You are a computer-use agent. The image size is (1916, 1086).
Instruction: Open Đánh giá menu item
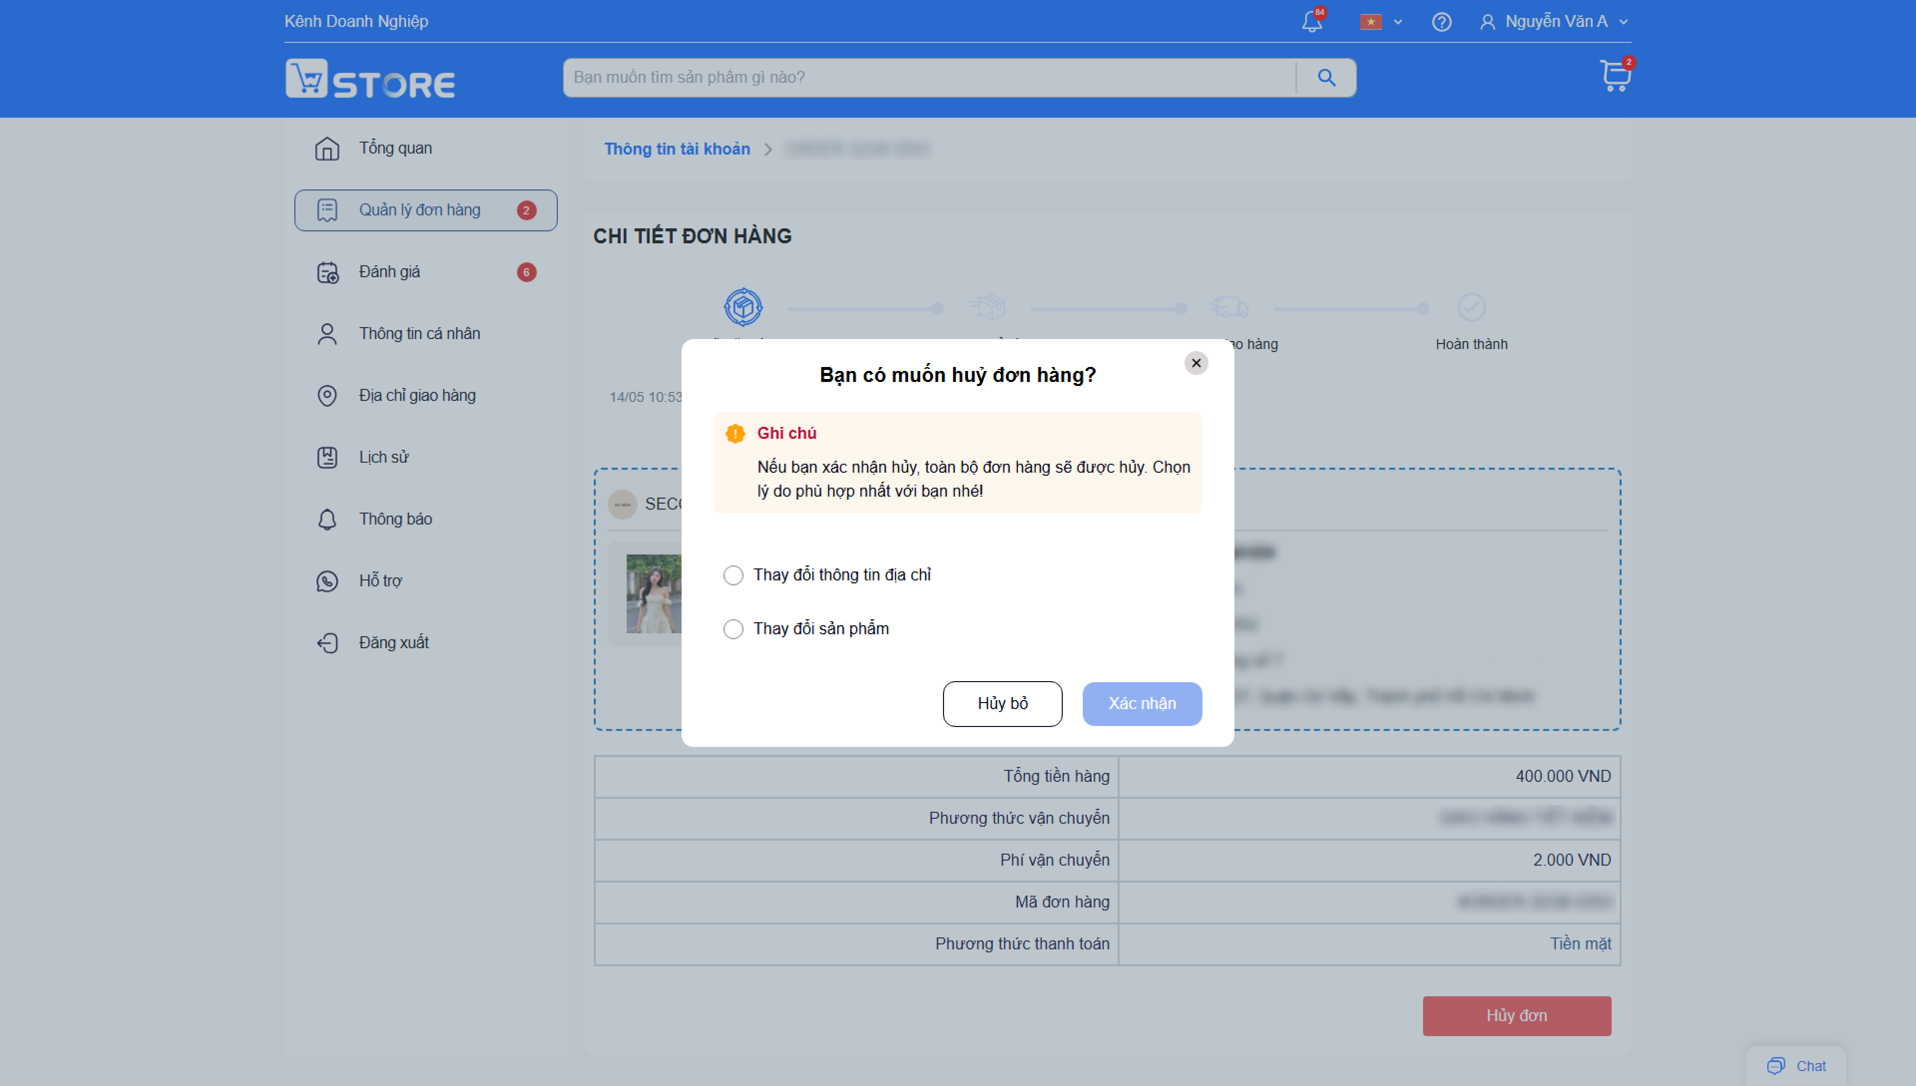click(x=426, y=272)
